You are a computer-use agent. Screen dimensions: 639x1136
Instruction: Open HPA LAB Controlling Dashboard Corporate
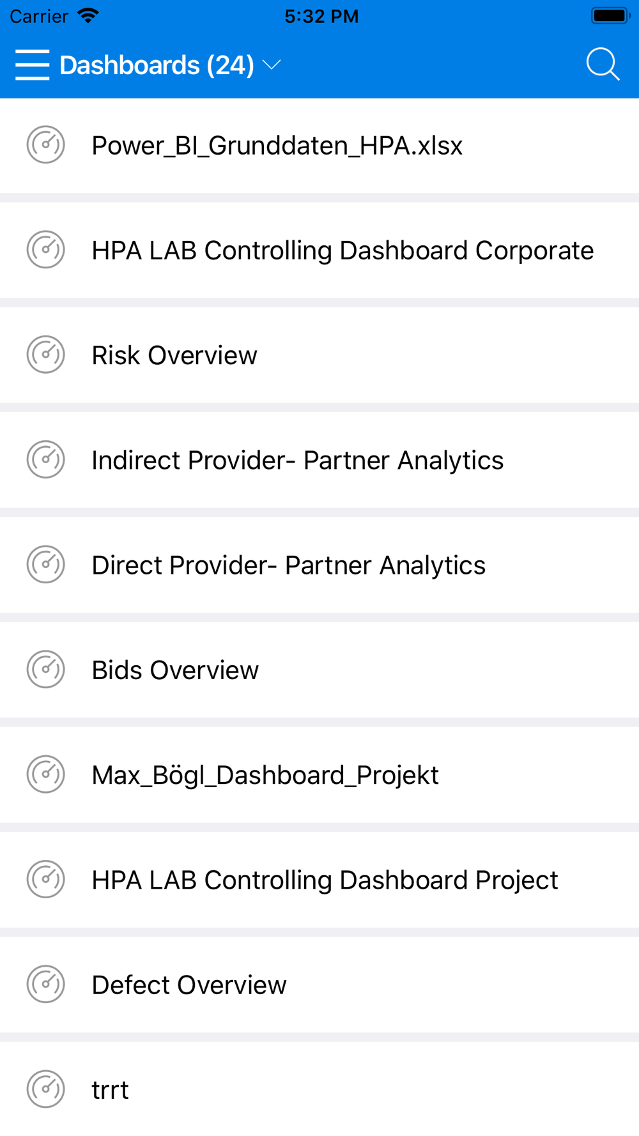343,250
